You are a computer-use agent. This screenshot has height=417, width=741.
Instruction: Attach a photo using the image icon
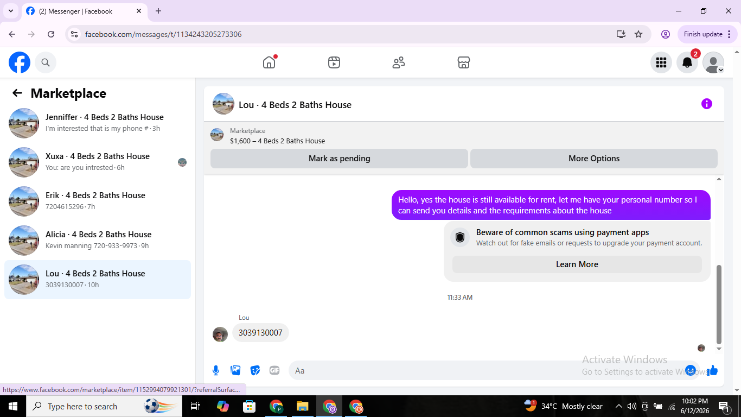[235, 370]
